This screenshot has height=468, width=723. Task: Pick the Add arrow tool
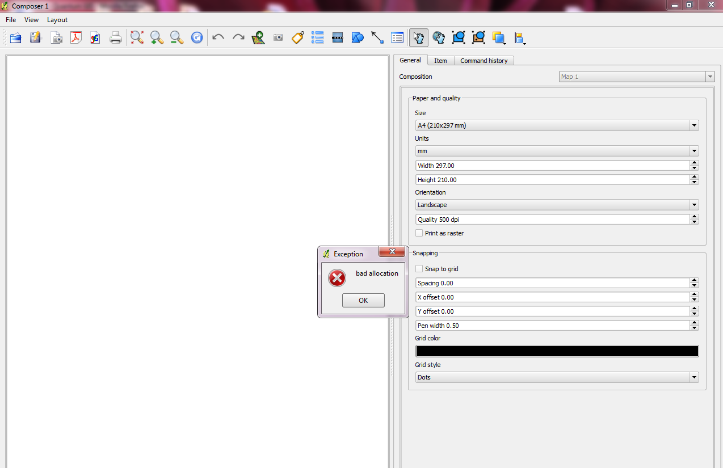(x=377, y=38)
